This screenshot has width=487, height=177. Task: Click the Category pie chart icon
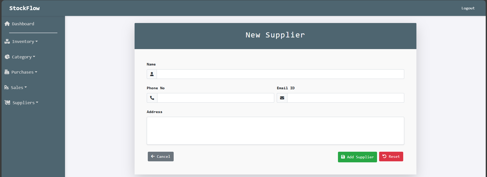[7, 57]
